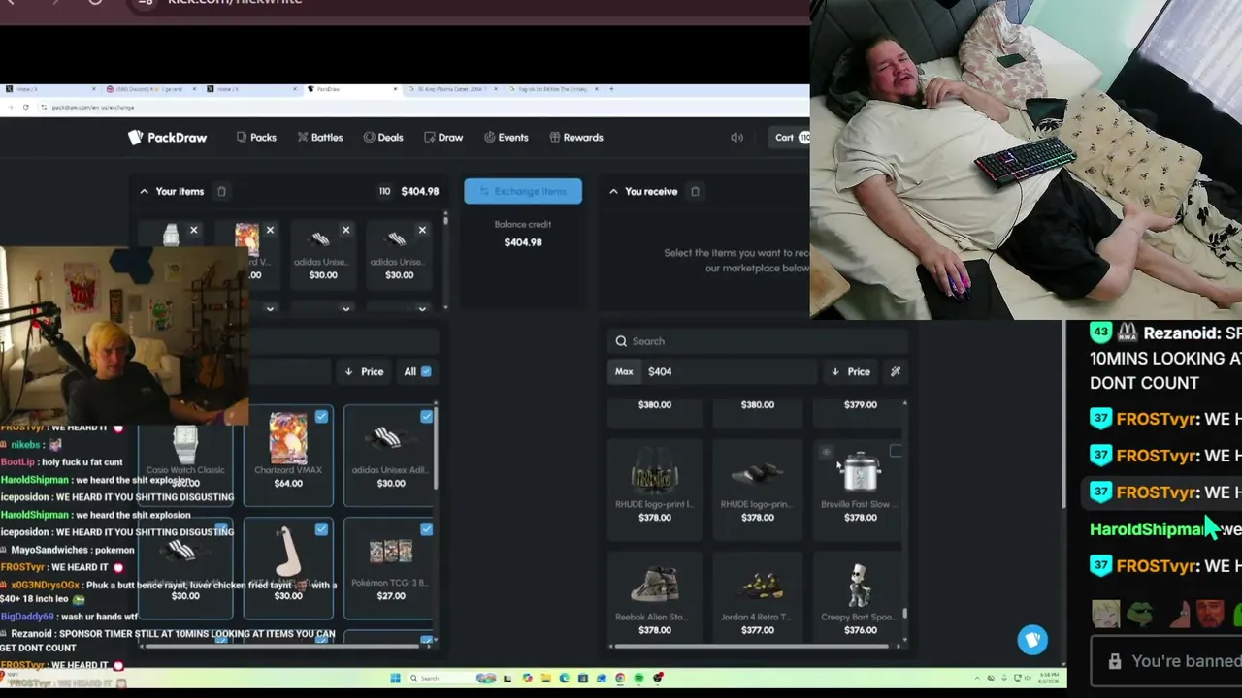Check the Breville Fast Slow item checkbox
This screenshot has height=698, width=1242.
coord(896,451)
